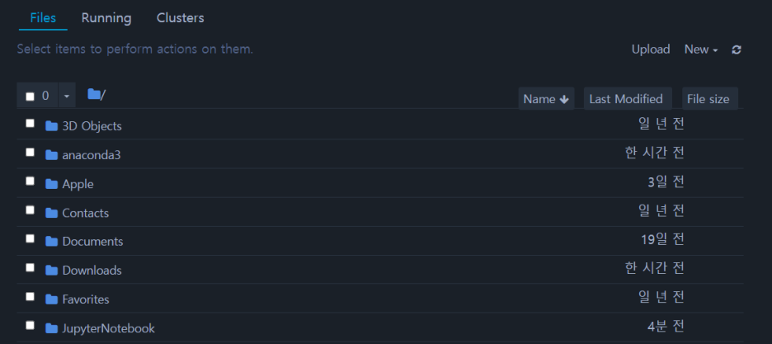Viewport: 772px width, 344px height.
Task: Check the Favorites folder checkbox
Action: point(30,296)
